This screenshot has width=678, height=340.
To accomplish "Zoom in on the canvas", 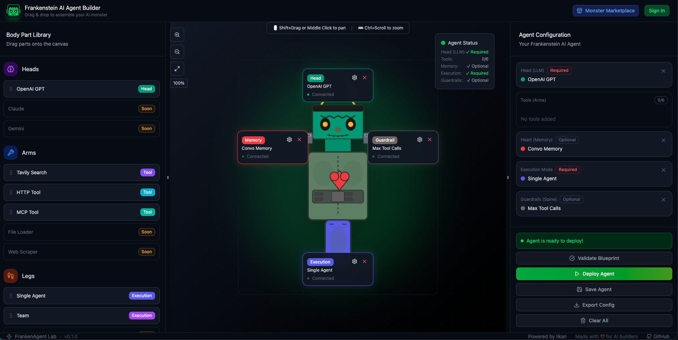I will tap(177, 35).
